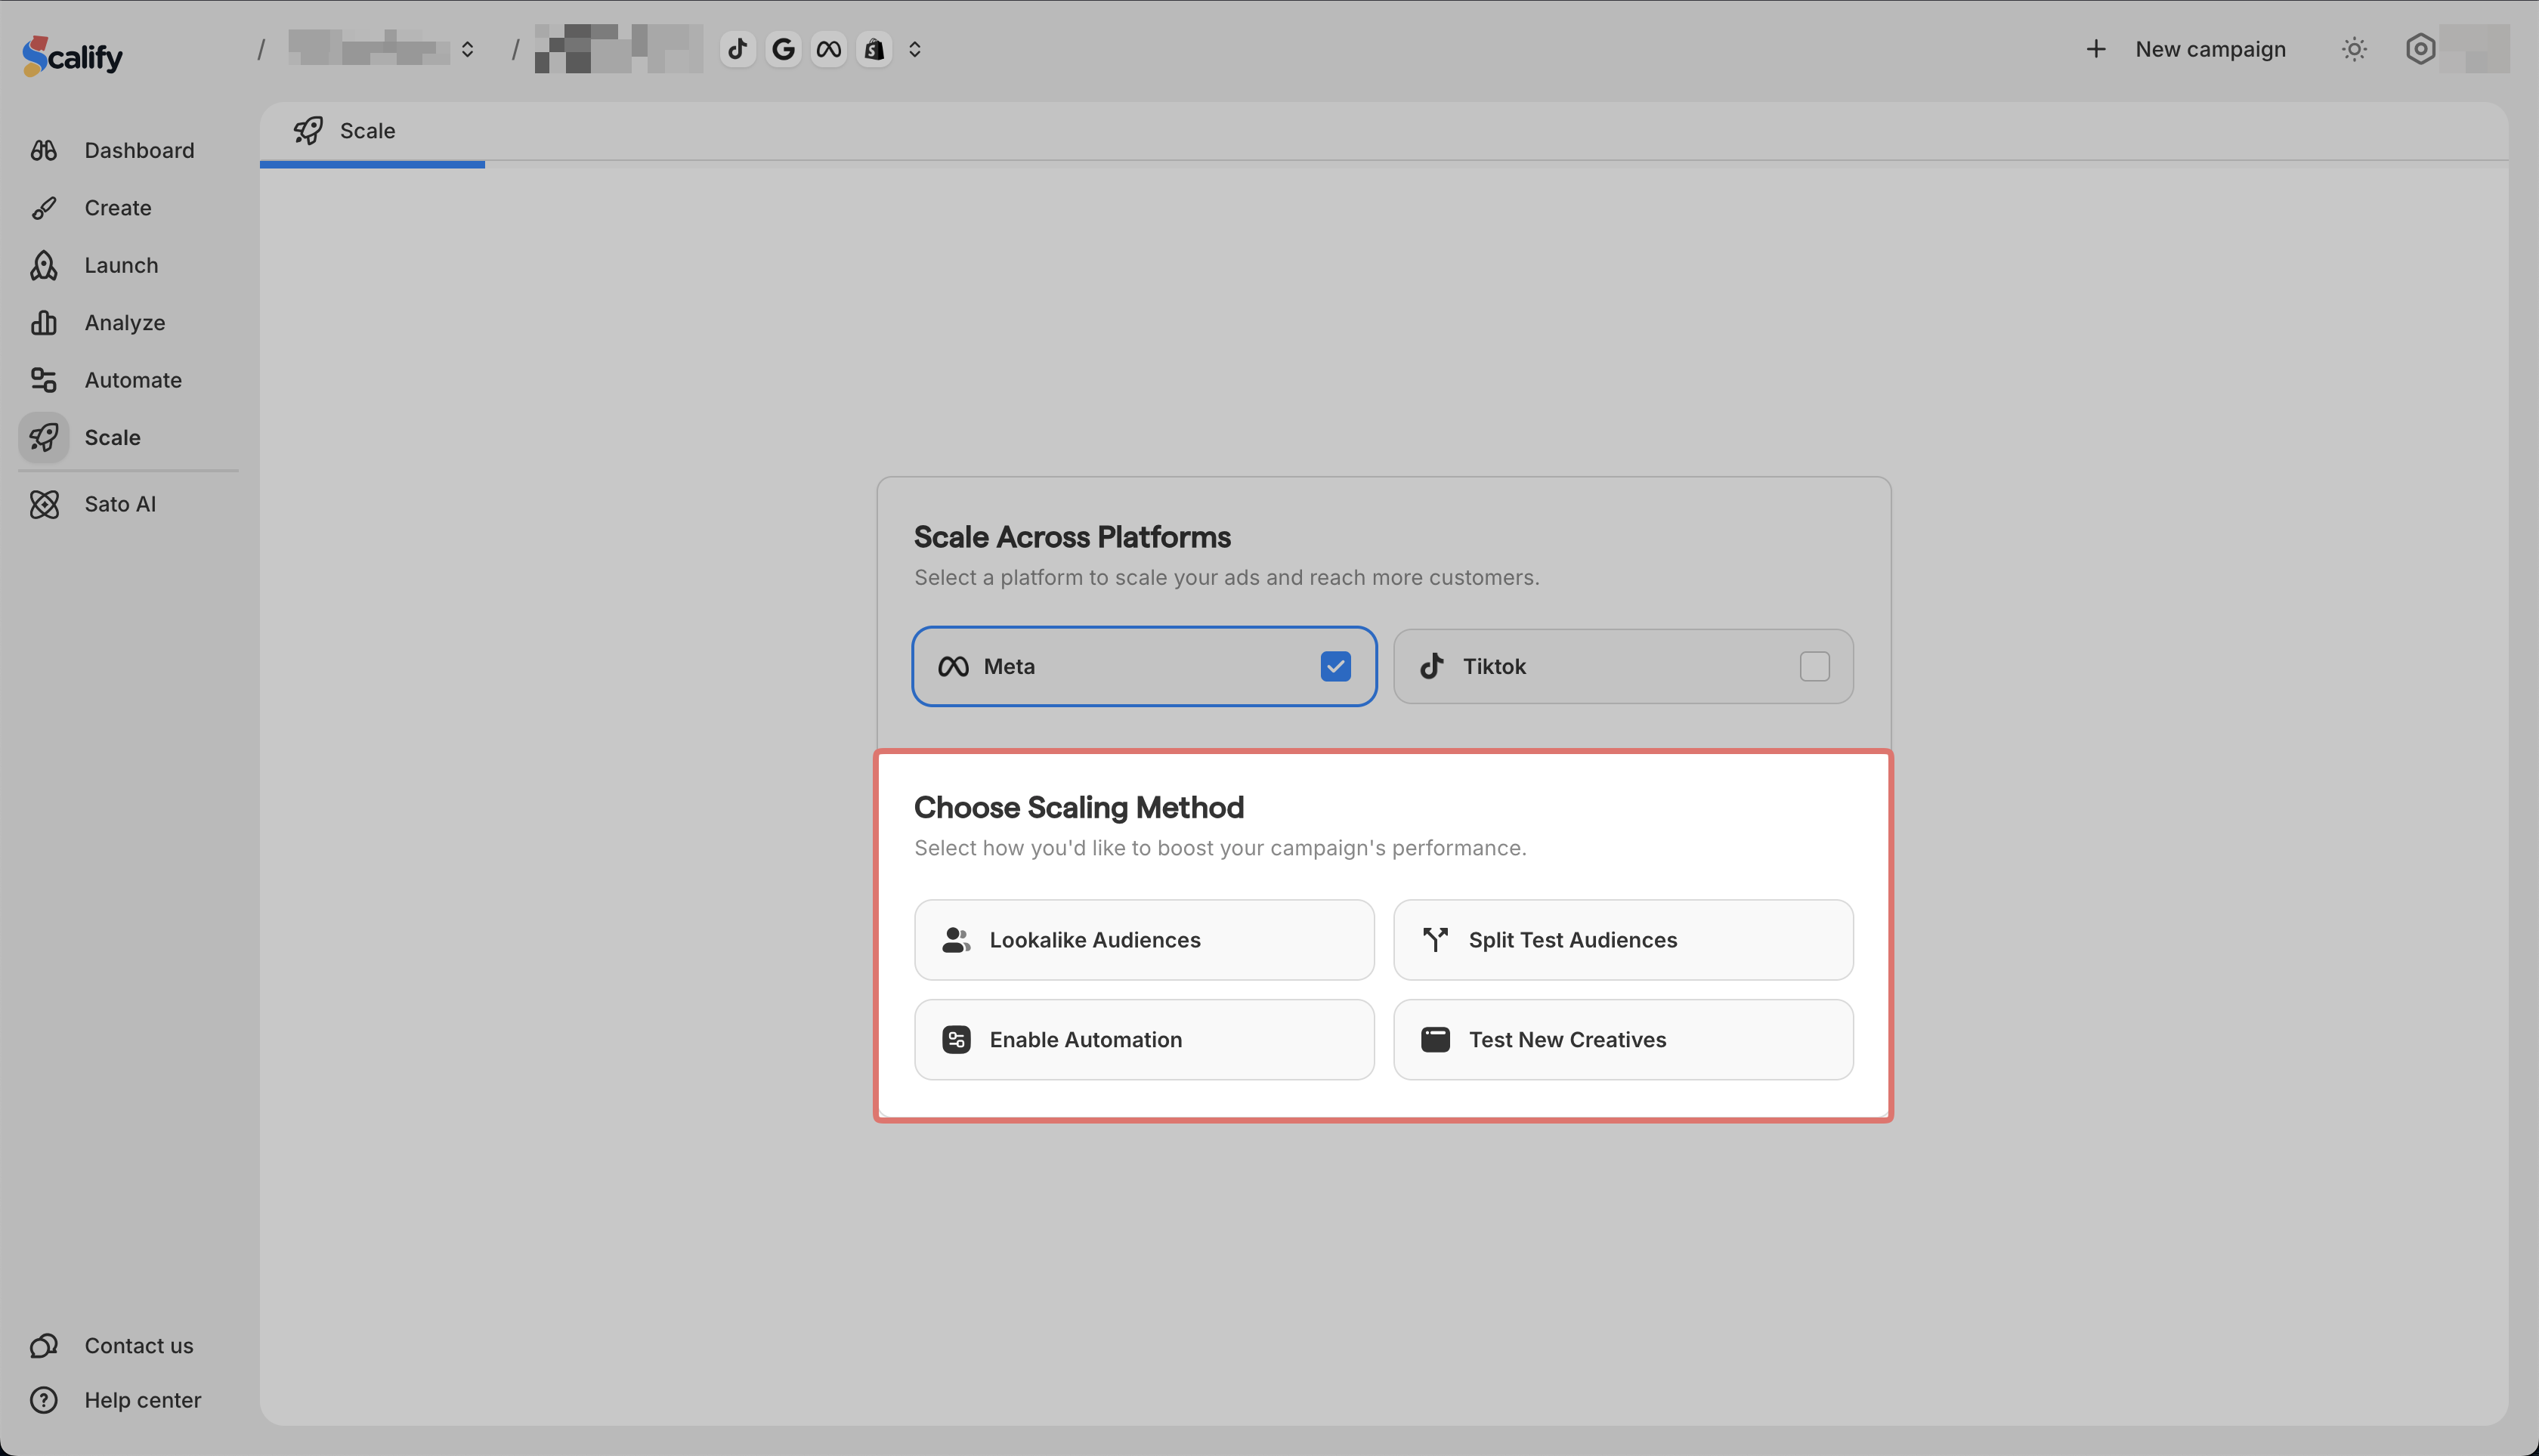This screenshot has width=2539, height=1456.
Task: Click the Shopify bag icon in header
Action: tap(874, 49)
